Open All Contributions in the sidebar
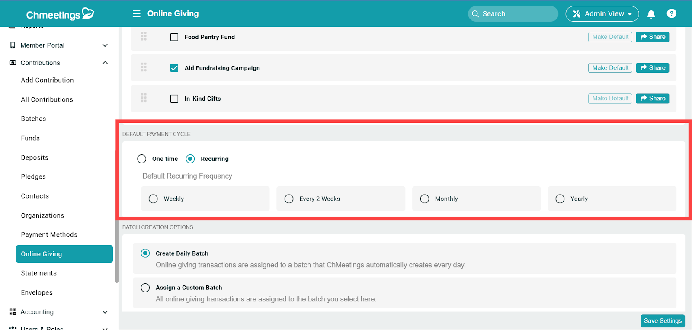This screenshot has width=692, height=330. (x=47, y=99)
